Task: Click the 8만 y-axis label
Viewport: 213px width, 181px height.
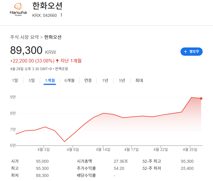Action: pyautogui.click(x=13, y=113)
